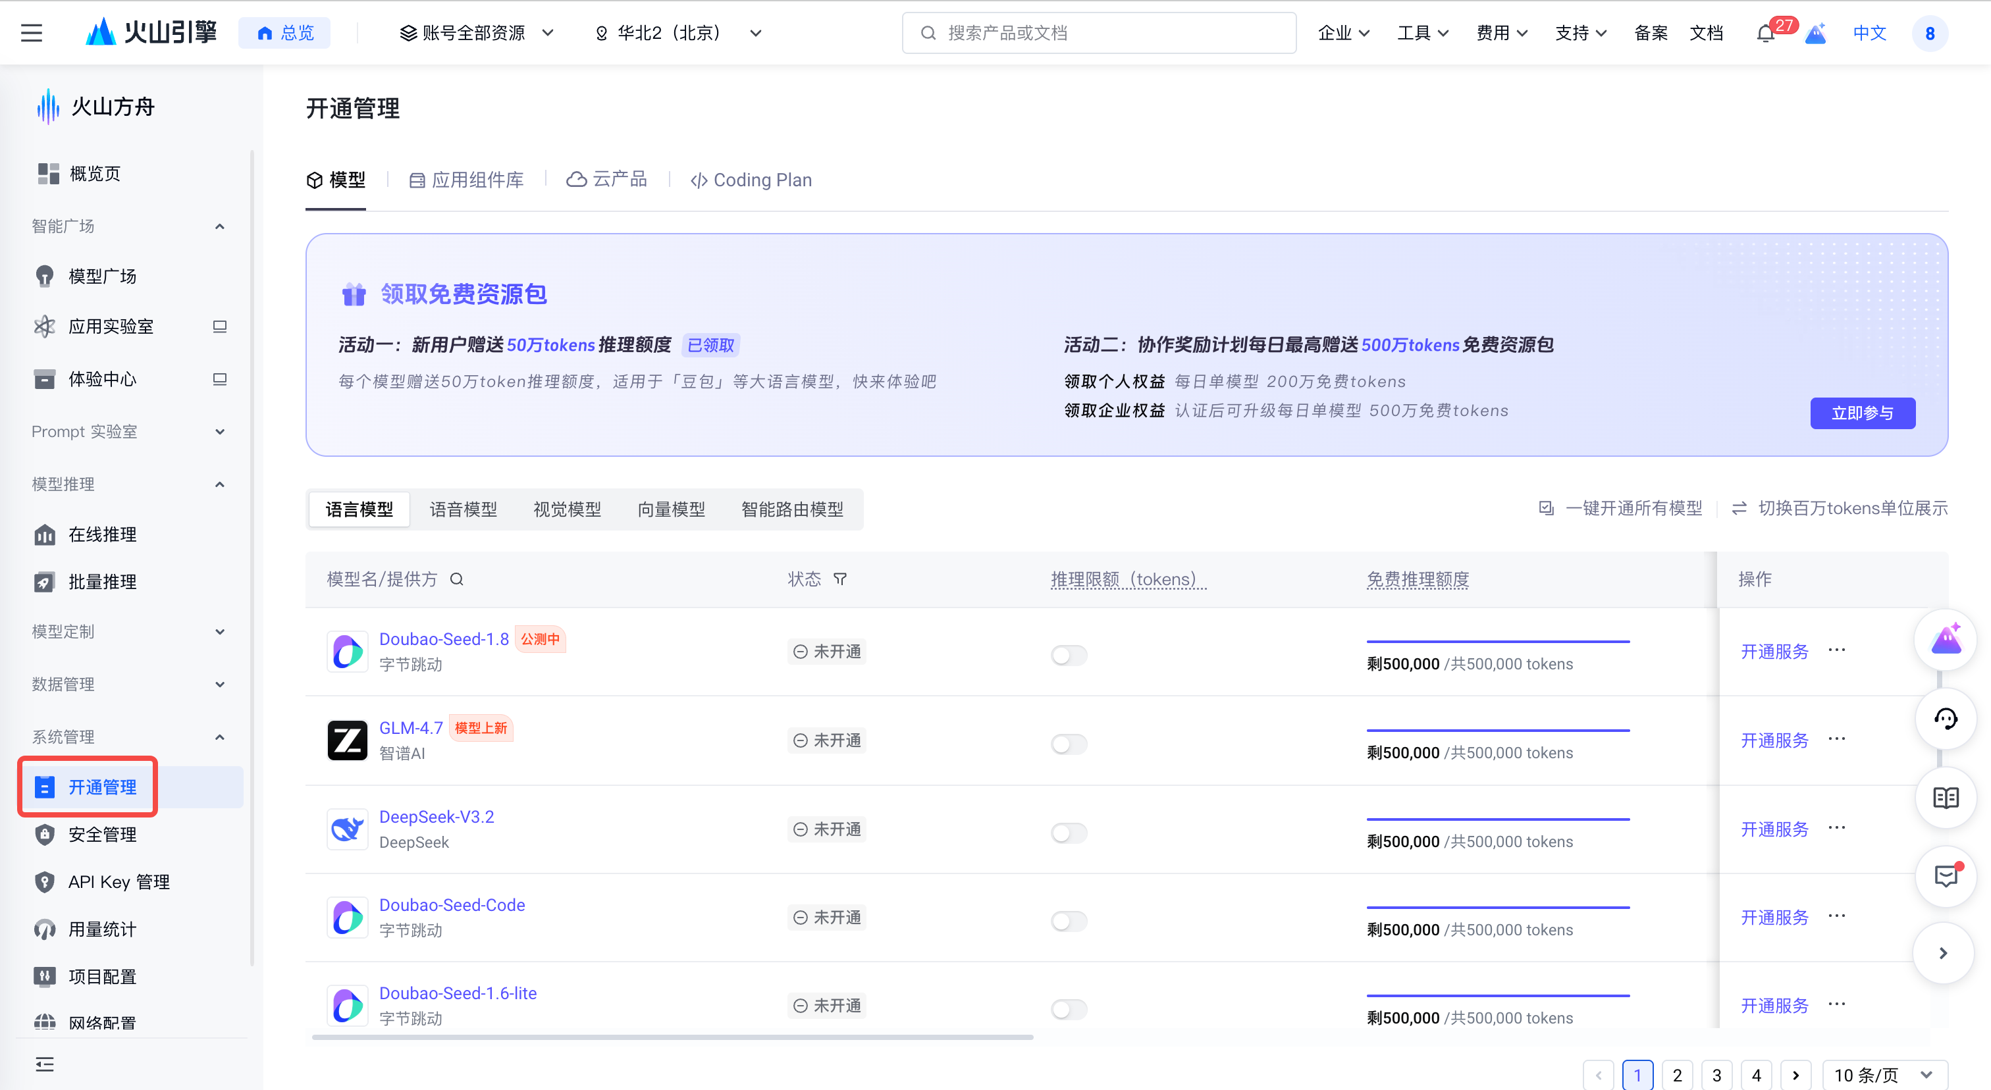The width and height of the screenshot is (1991, 1090).
Task: Open the floating customer service headset button
Action: click(x=1946, y=719)
